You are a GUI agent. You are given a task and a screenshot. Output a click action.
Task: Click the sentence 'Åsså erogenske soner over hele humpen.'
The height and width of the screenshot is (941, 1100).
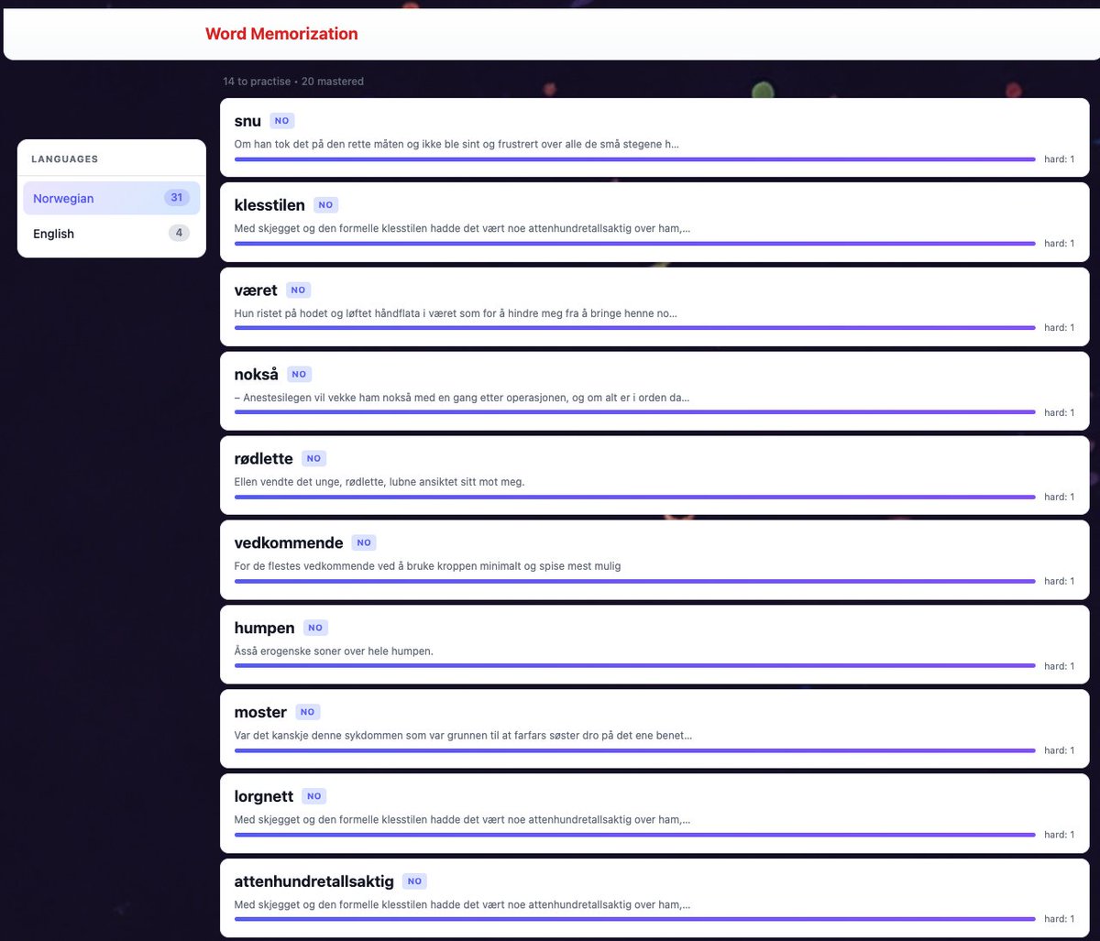tap(334, 651)
